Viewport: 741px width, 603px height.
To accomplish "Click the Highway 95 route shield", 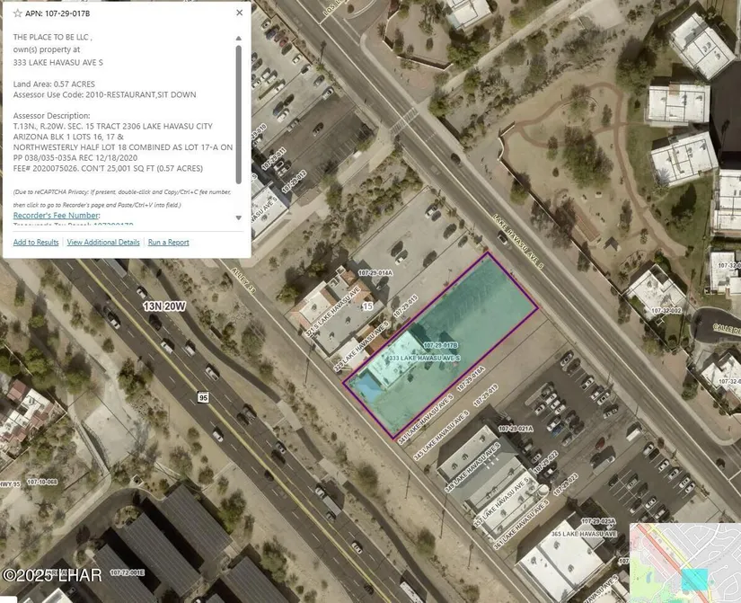I will click(204, 396).
